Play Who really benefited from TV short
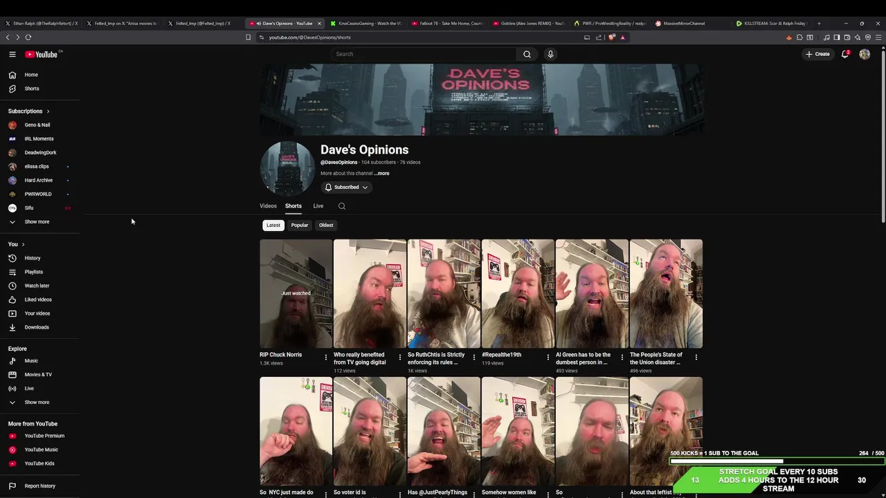Image resolution: width=886 pixels, height=498 pixels. pyautogui.click(x=370, y=294)
